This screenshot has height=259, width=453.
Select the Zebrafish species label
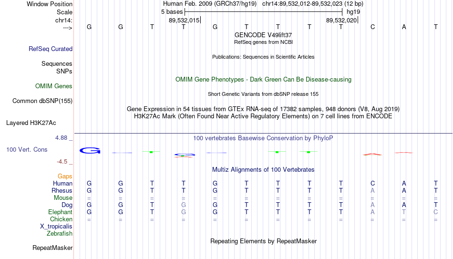coord(60,234)
